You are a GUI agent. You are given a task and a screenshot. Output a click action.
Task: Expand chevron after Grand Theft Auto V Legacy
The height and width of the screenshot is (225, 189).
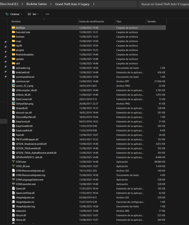[94, 4]
